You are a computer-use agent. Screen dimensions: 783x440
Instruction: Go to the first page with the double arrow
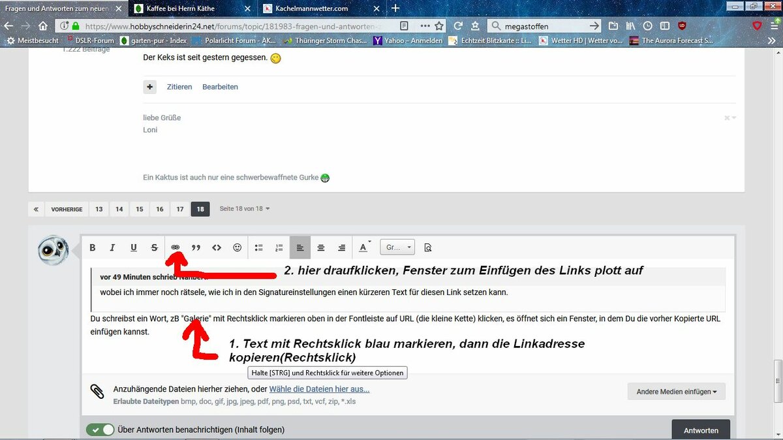(37, 209)
